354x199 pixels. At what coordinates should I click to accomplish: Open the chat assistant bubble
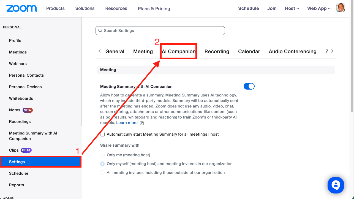point(336,185)
